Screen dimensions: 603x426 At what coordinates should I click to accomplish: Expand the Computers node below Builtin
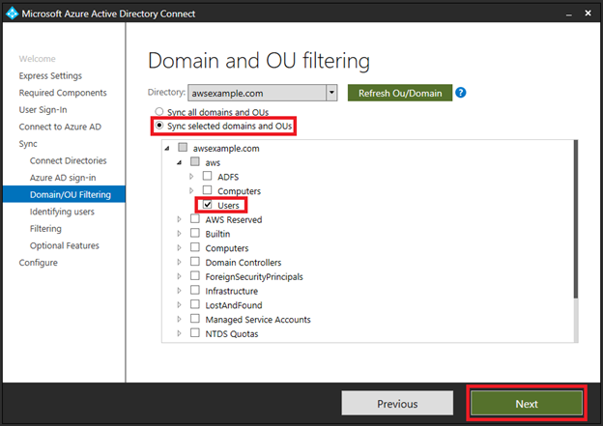179,248
